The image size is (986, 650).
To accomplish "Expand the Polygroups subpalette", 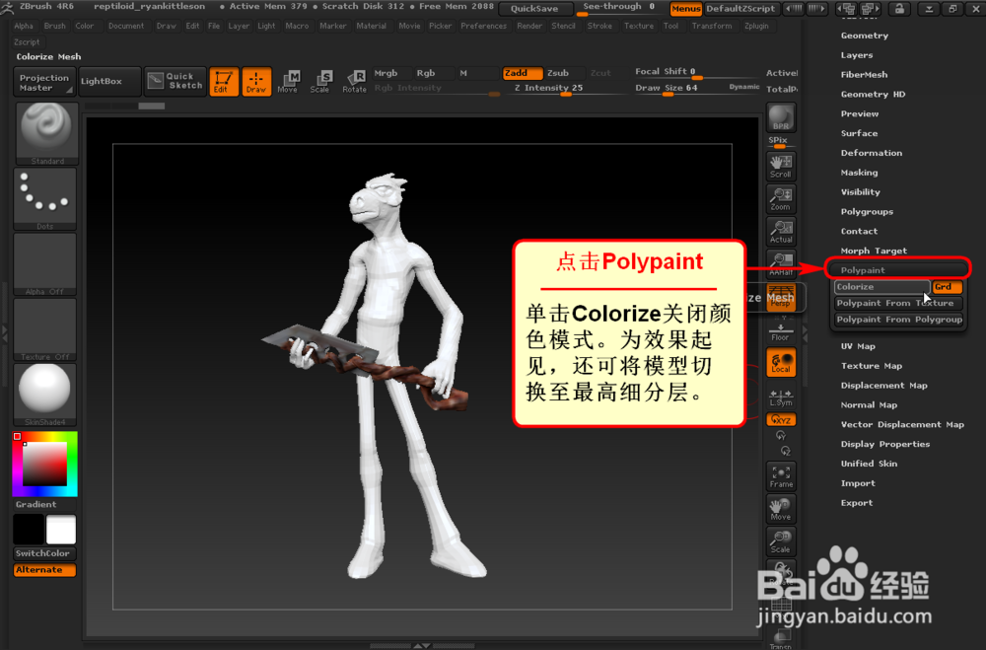I will coord(867,211).
